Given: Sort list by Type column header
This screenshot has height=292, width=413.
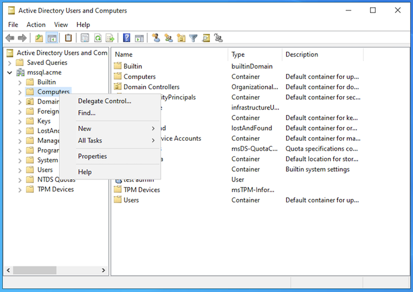Looking at the screenshot, I should (255, 55).
